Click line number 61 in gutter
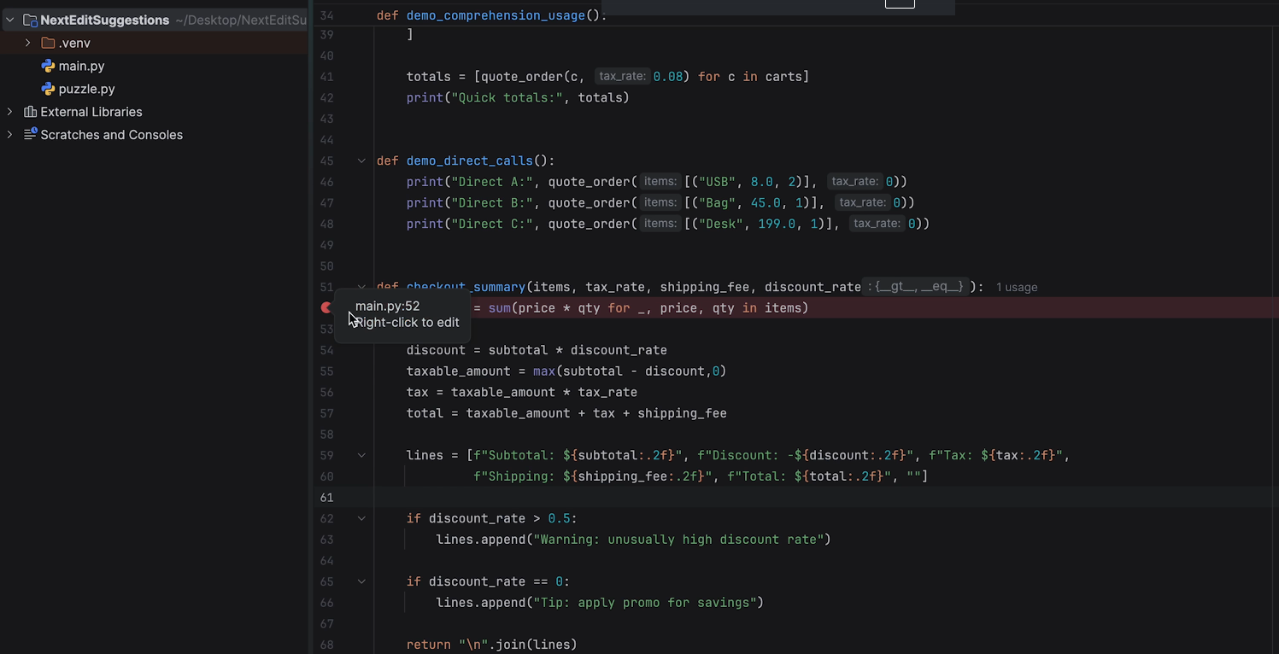This screenshot has width=1279, height=654. [326, 497]
